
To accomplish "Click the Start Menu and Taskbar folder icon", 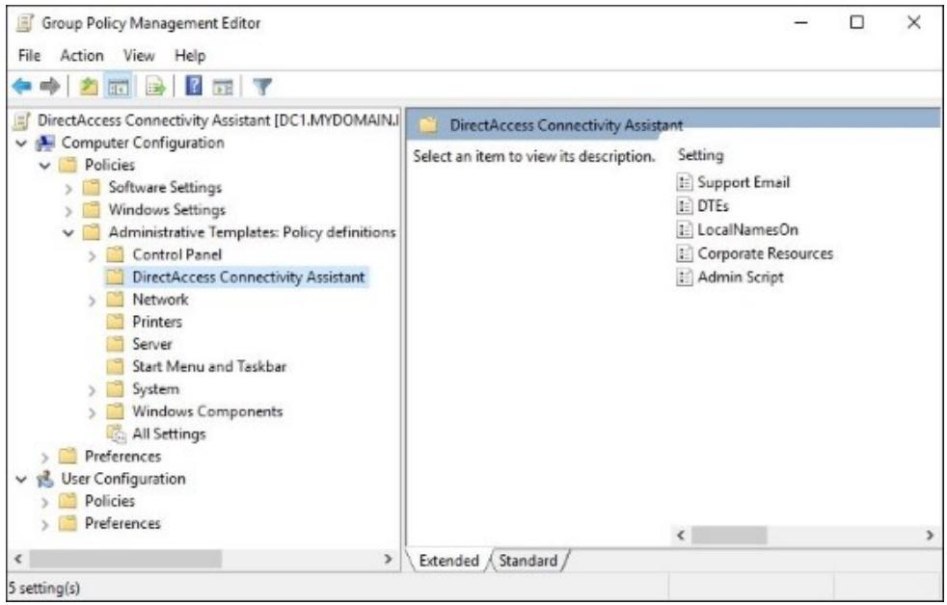I will click(x=115, y=366).
